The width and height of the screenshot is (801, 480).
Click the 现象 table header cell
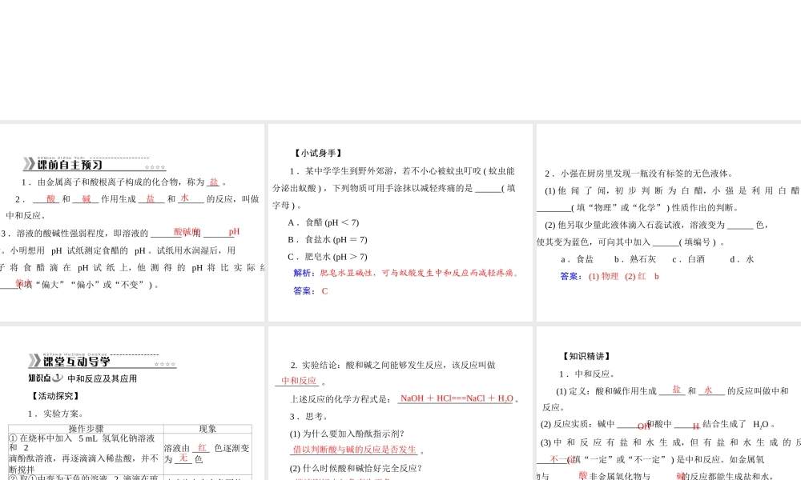207,429
